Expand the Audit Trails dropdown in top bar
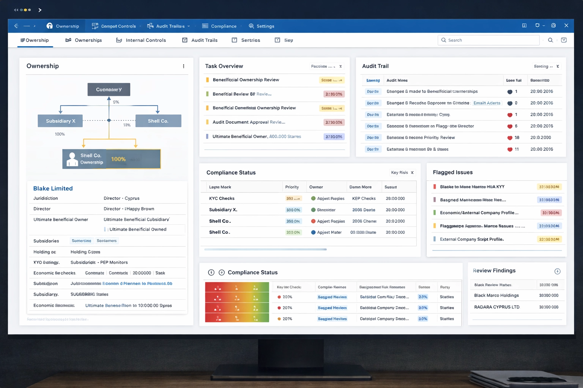The image size is (583, 388). point(189,26)
